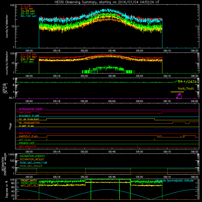This screenshot has width=202, height=202.
Task: Click the magenta bump in GOES panel
Action: pos(179,96)
